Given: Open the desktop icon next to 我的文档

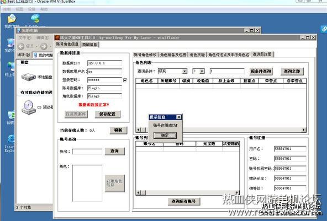Looking at the screenshot, I should 35,19.
